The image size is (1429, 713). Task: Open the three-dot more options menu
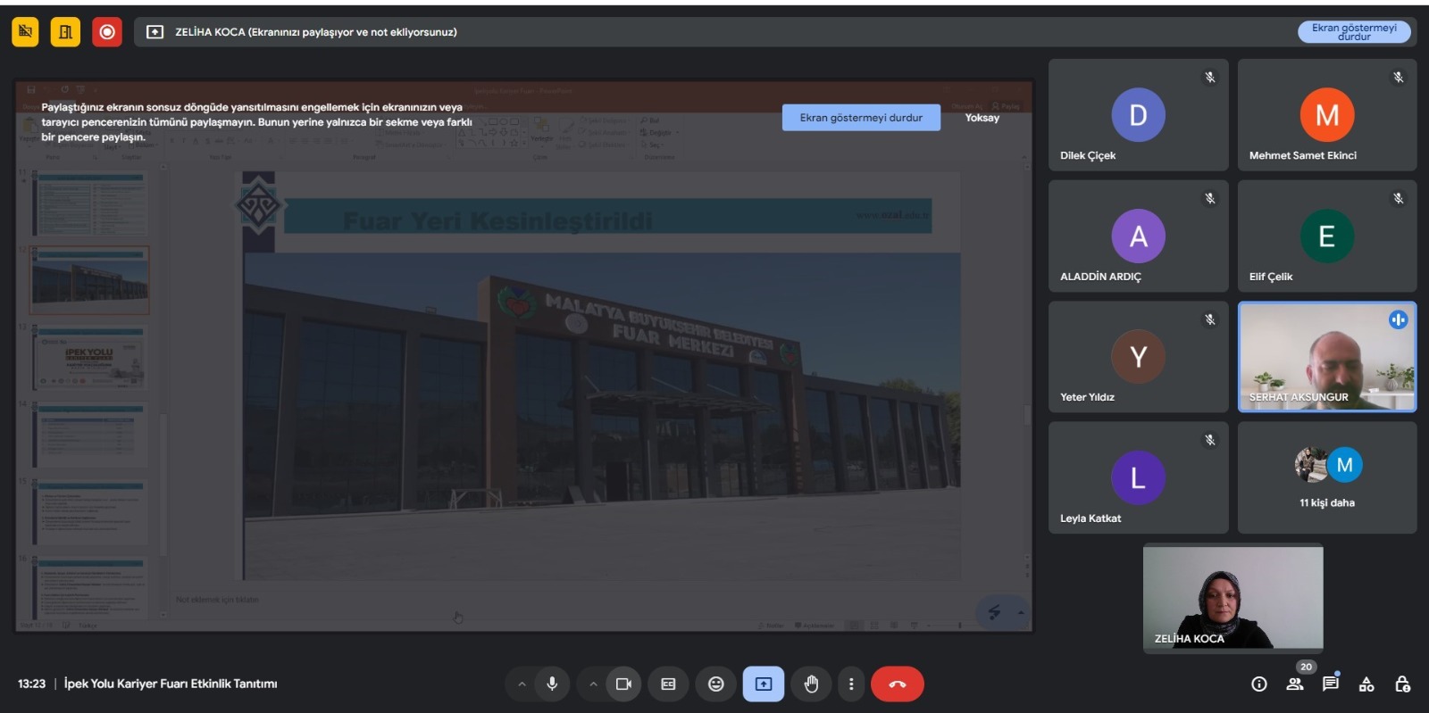851,684
